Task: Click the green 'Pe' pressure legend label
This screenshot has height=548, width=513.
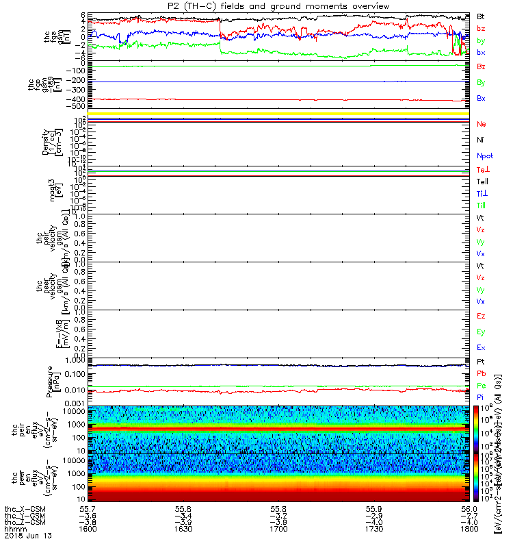Action: (x=482, y=386)
